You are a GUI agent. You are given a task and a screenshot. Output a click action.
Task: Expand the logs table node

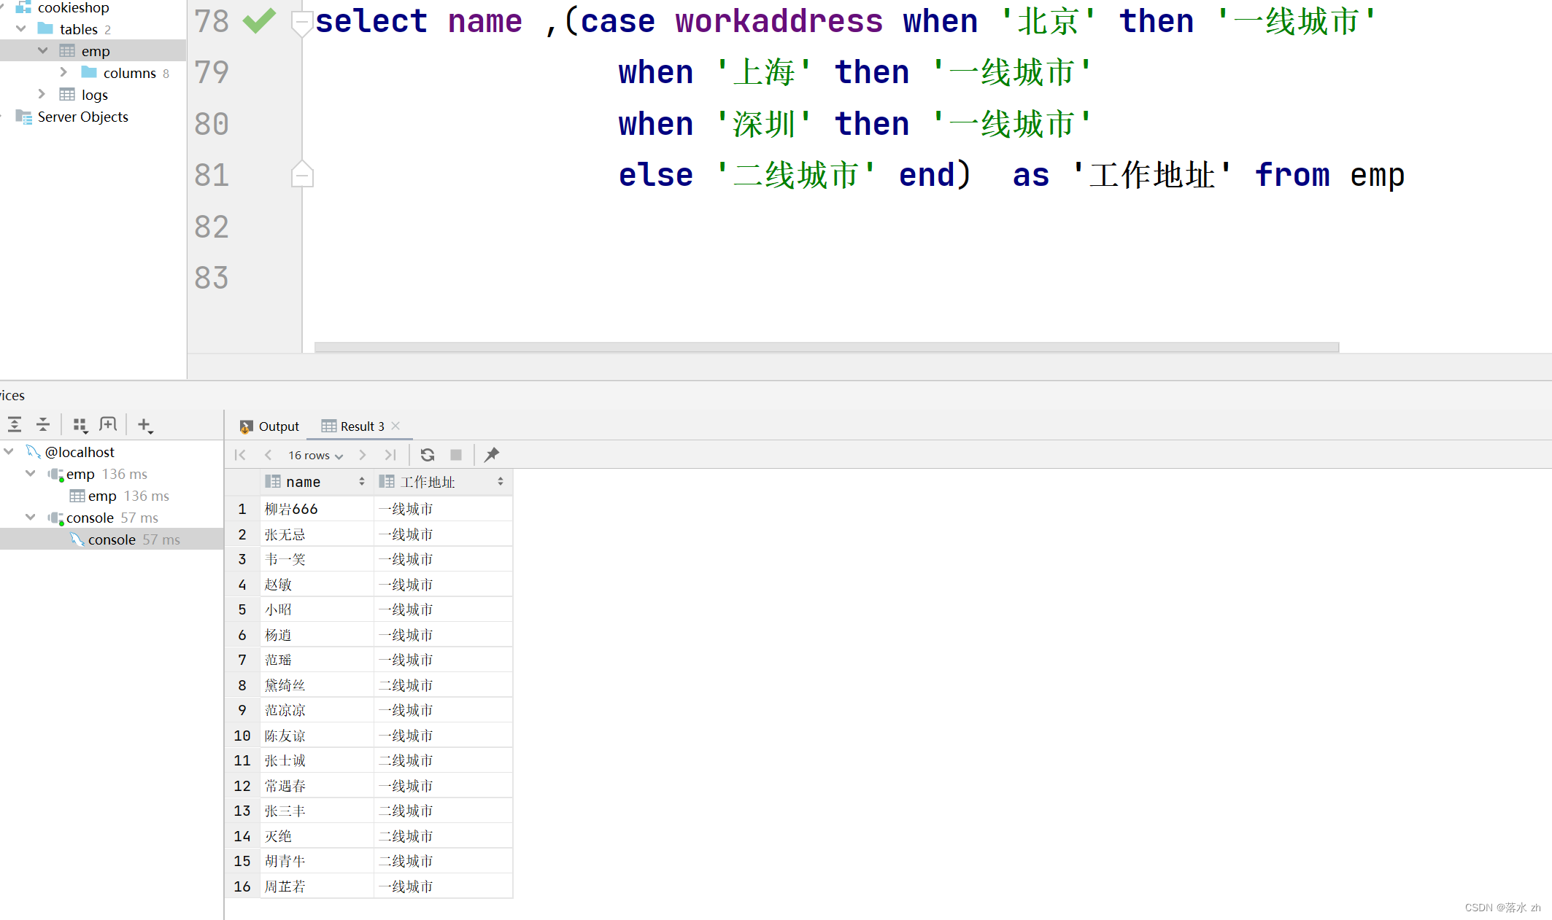pyautogui.click(x=41, y=94)
